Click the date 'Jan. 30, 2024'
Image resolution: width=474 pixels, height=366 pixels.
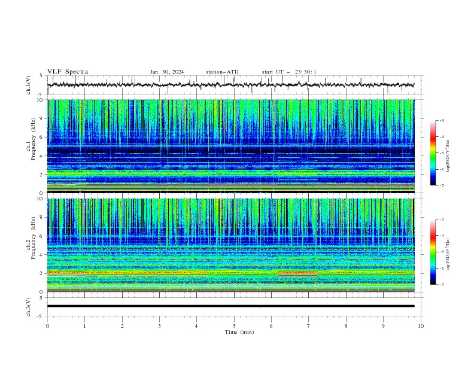[x=167, y=72]
